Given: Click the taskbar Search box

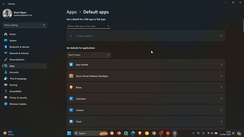Looking at the screenshot, I should 91,133.
